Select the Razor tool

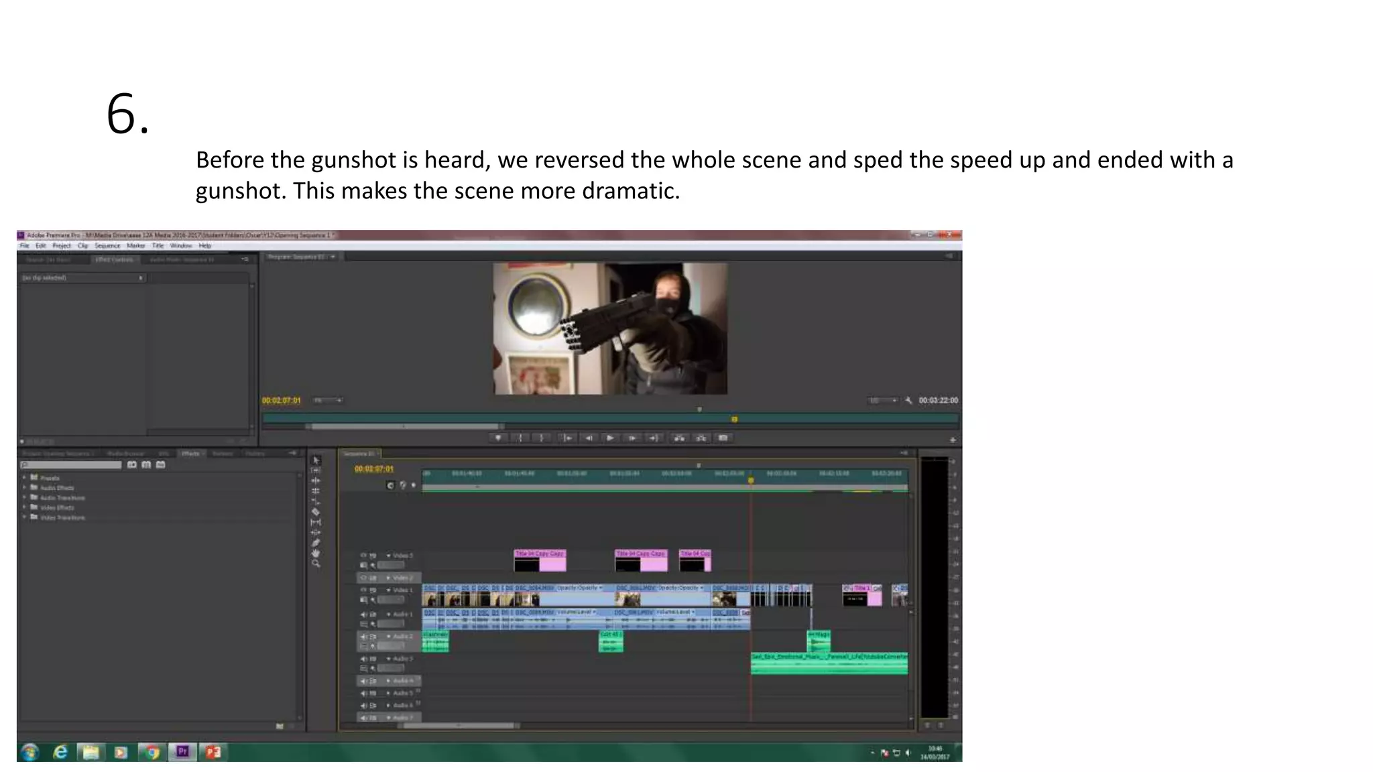[x=316, y=512]
